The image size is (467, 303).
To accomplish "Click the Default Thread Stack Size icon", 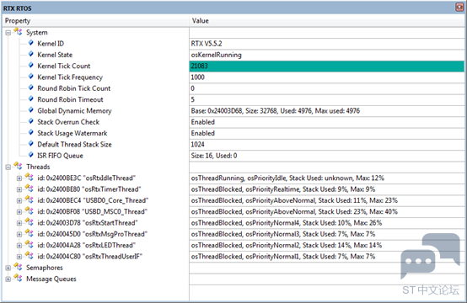I will point(31,144).
